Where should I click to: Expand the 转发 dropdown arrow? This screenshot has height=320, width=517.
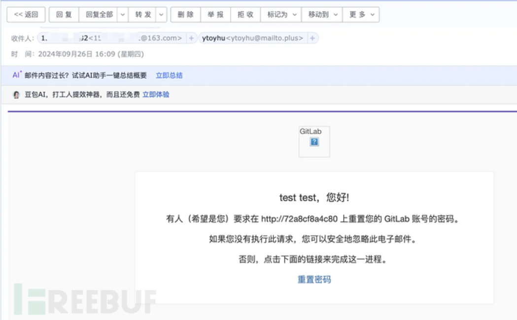[x=161, y=15]
